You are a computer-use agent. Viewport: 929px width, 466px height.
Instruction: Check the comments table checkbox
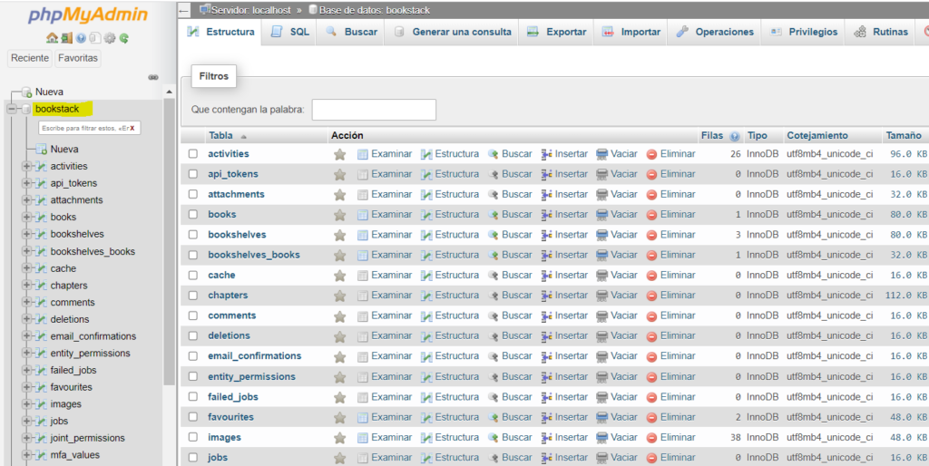coord(193,316)
